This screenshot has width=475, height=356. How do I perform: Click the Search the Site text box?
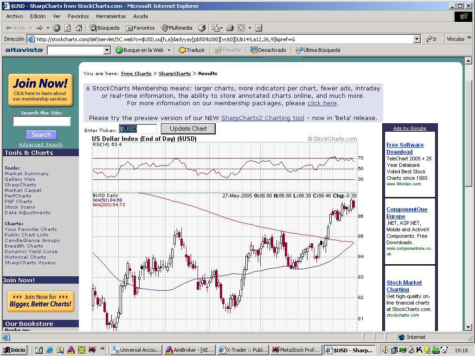[41, 121]
